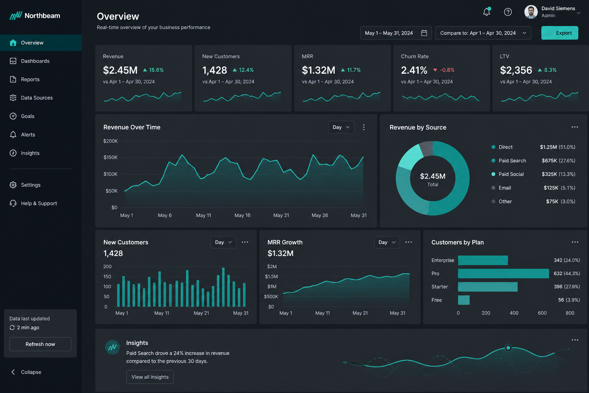Click the MRR card sparkline chart
The image size is (589, 393).
[x=341, y=97]
